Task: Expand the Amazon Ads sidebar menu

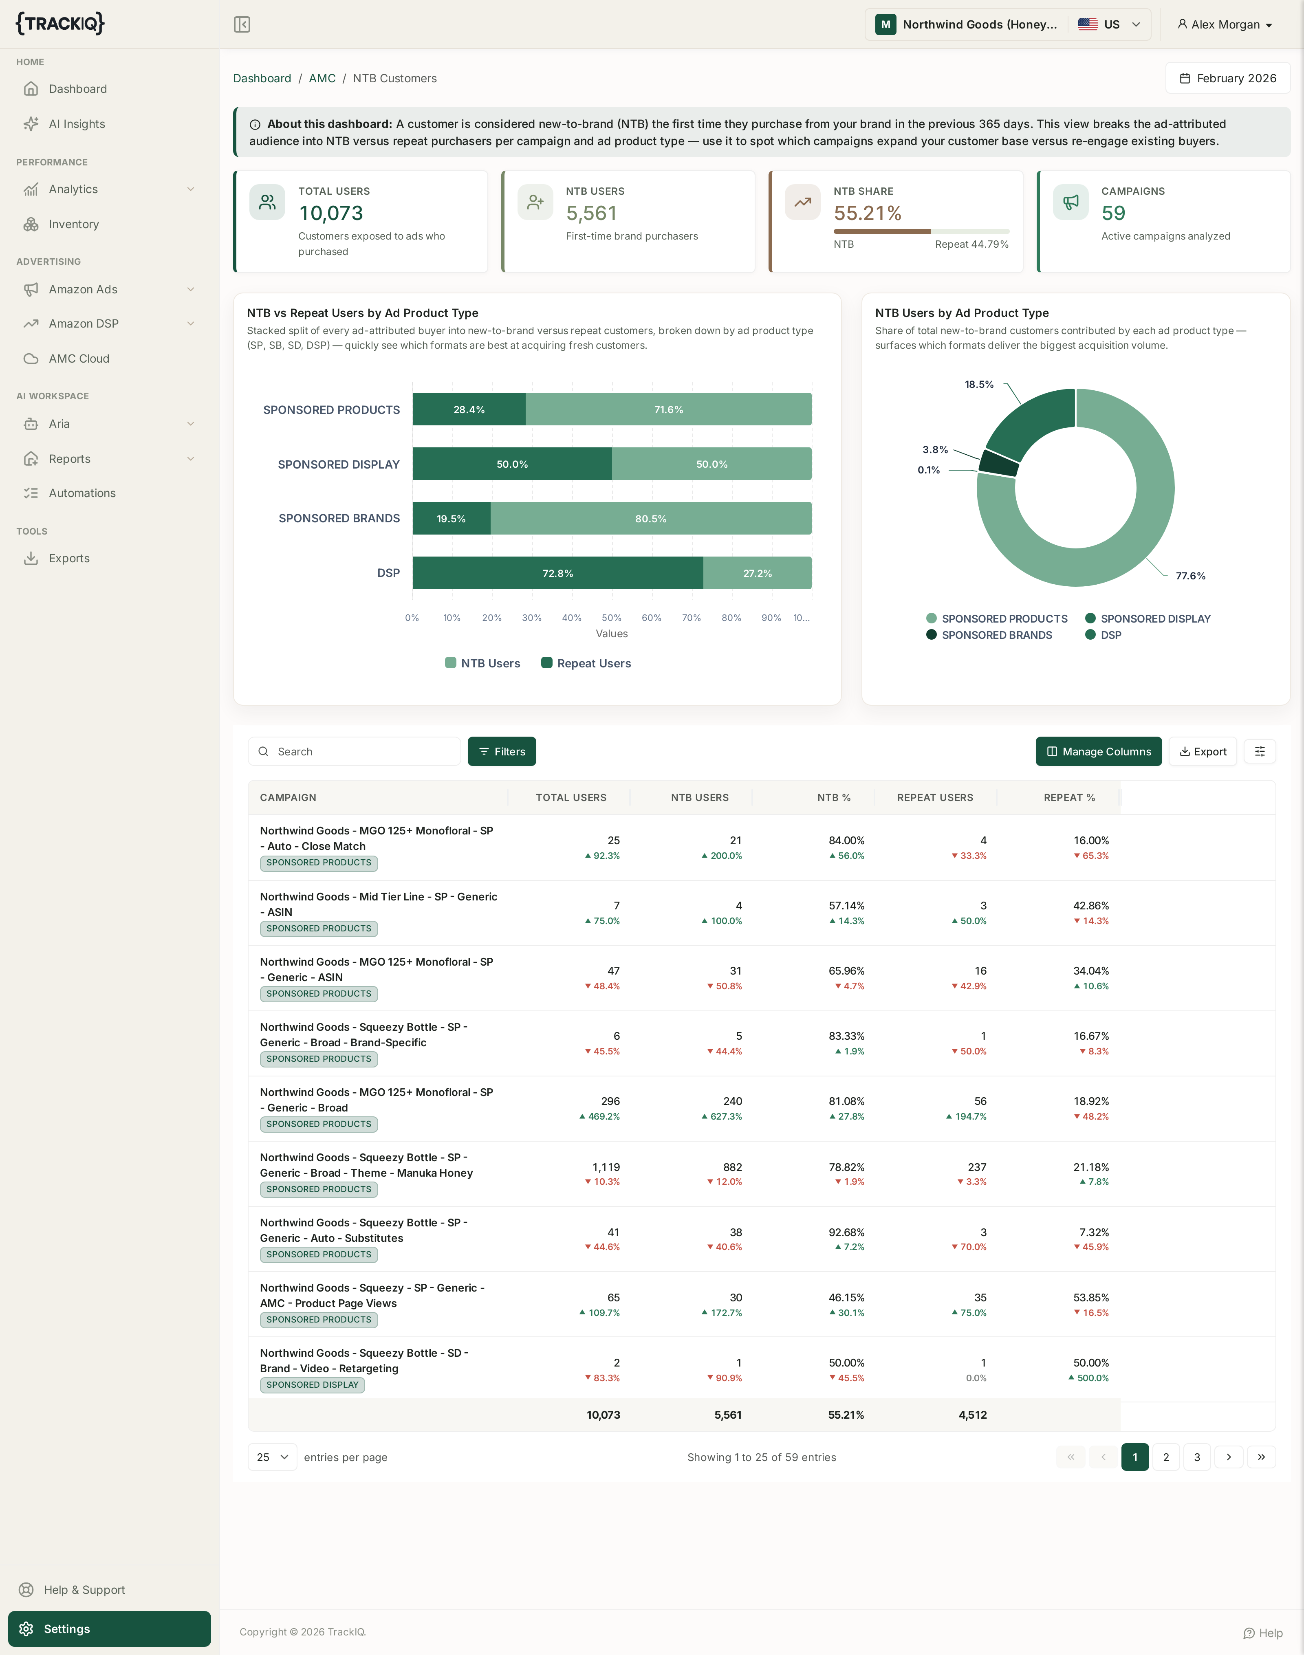Action: 109,289
